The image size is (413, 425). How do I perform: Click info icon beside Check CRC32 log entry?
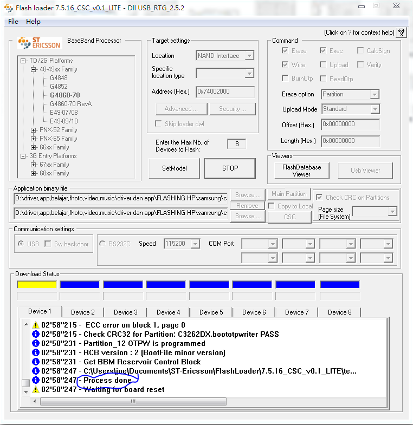pyautogui.click(x=36, y=334)
